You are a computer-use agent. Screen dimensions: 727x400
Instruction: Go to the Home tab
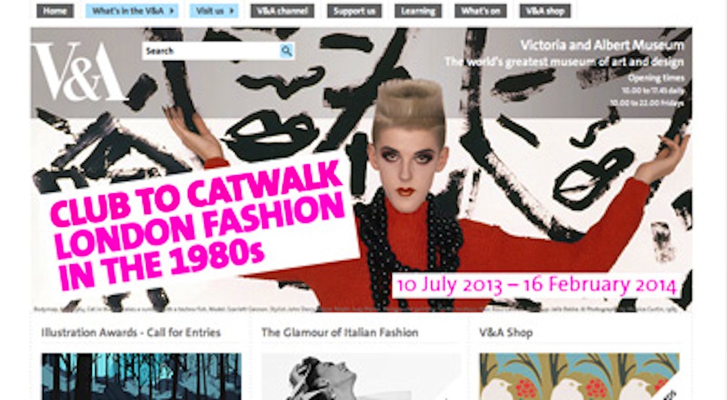(x=55, y=11)
